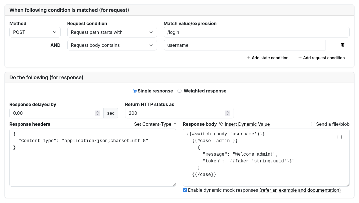Check the Send a file/blob checkbox
Image resolution: width=359 pixels, height=203 pixels.
point(313,124)
